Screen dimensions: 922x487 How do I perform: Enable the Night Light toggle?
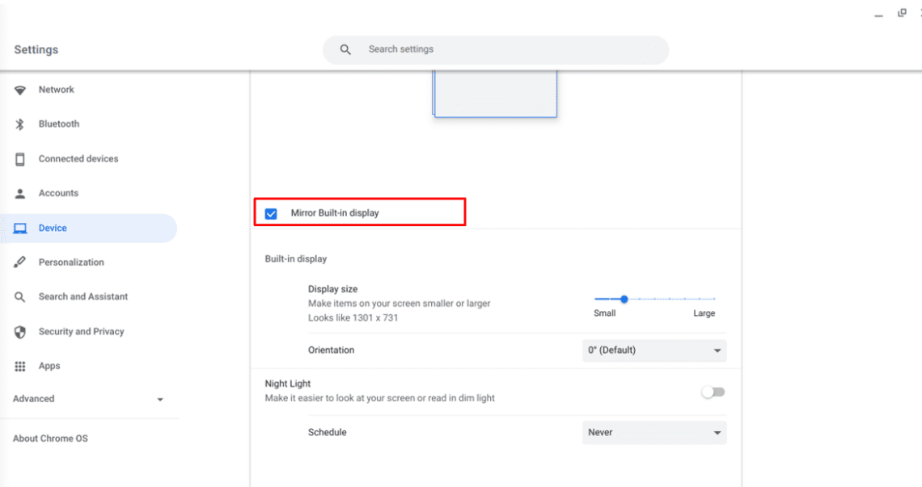pyautogui.click(x=713, y=391)
